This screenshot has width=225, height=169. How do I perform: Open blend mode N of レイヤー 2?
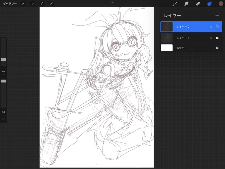211,27
